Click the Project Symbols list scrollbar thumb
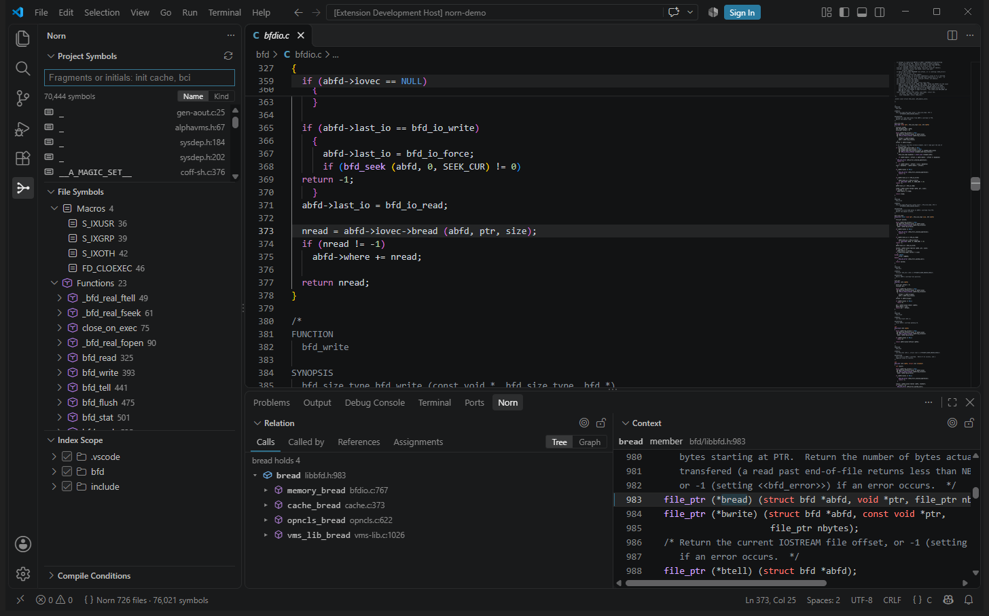 [235, 122]
